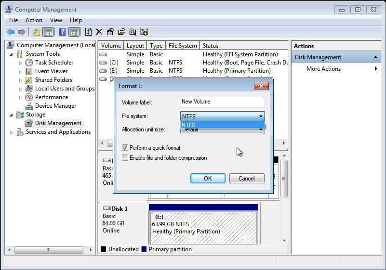This screenshot has height=270, width=386.
Task: Open the Help menu
Action: pyautogui.click(x=76, y=20)
